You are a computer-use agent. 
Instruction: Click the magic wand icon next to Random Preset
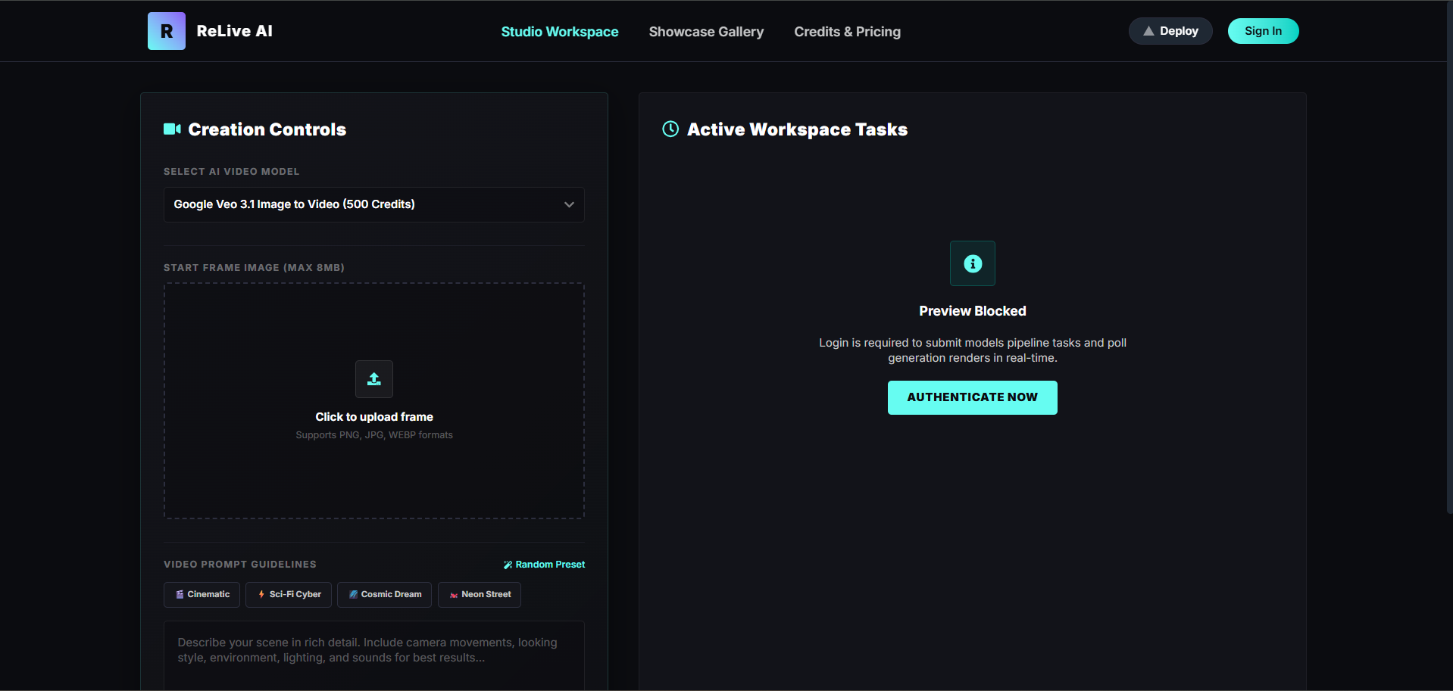point(508,565)
